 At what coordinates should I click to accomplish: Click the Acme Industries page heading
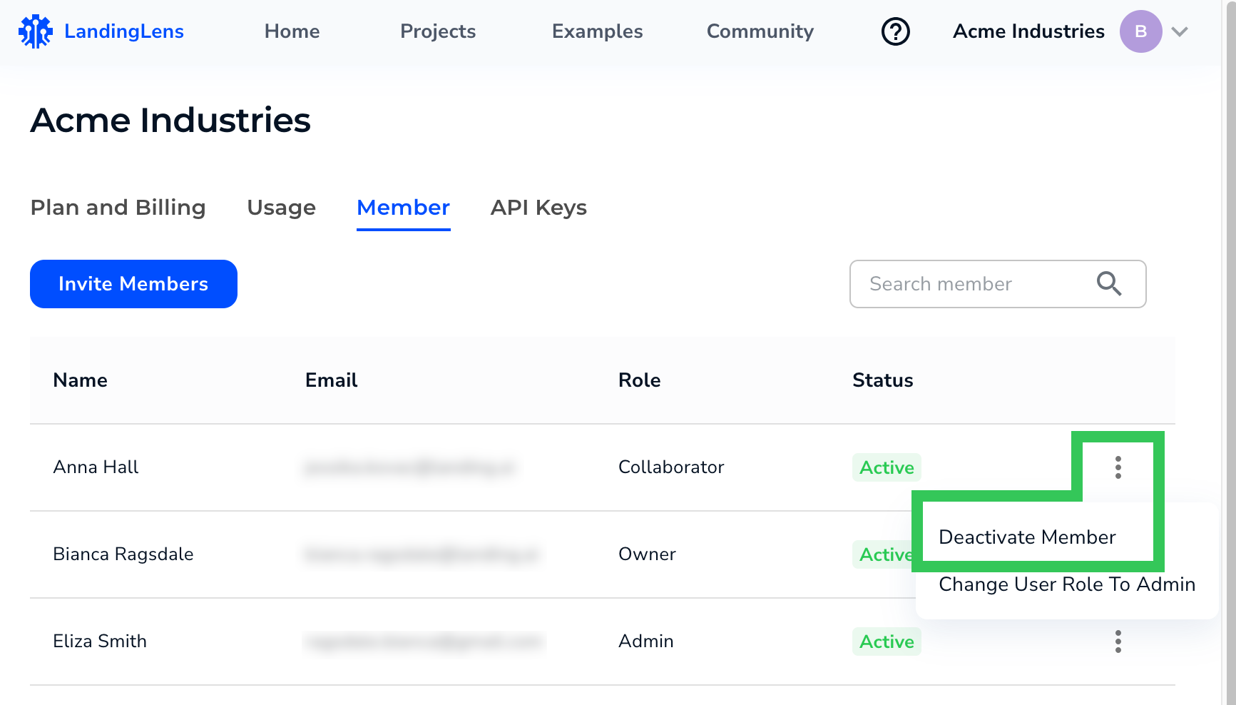click(x=170, y=120)
